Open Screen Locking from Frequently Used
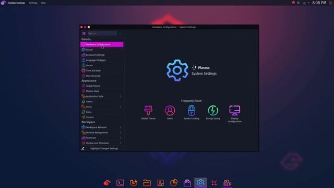 [192, 112]
